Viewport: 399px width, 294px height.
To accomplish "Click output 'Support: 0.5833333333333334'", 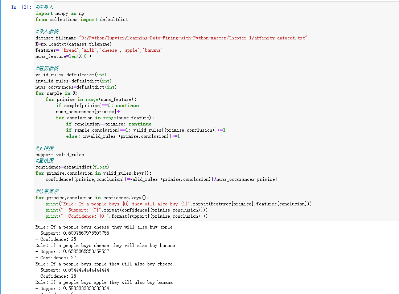I will coord(75,289).
